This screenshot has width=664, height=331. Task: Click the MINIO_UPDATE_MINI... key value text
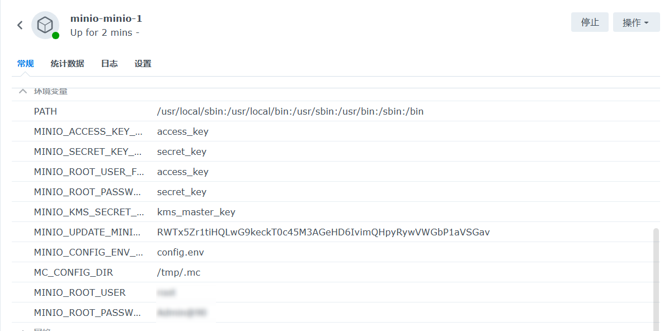(323, 232)
